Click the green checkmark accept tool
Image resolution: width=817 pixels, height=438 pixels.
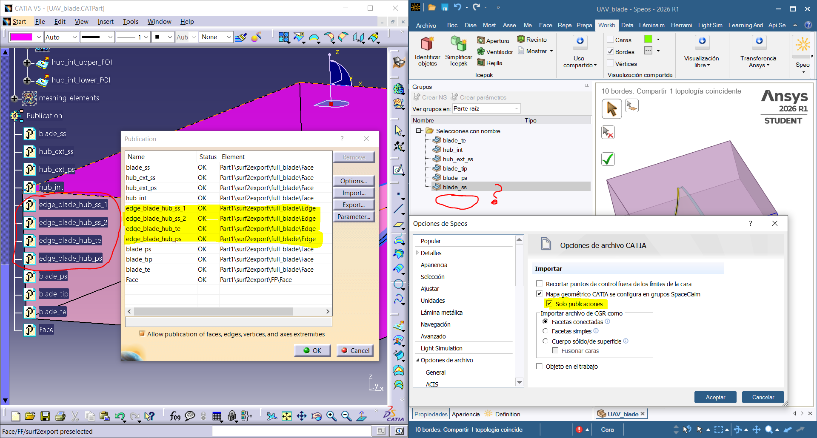click(608, 159)
